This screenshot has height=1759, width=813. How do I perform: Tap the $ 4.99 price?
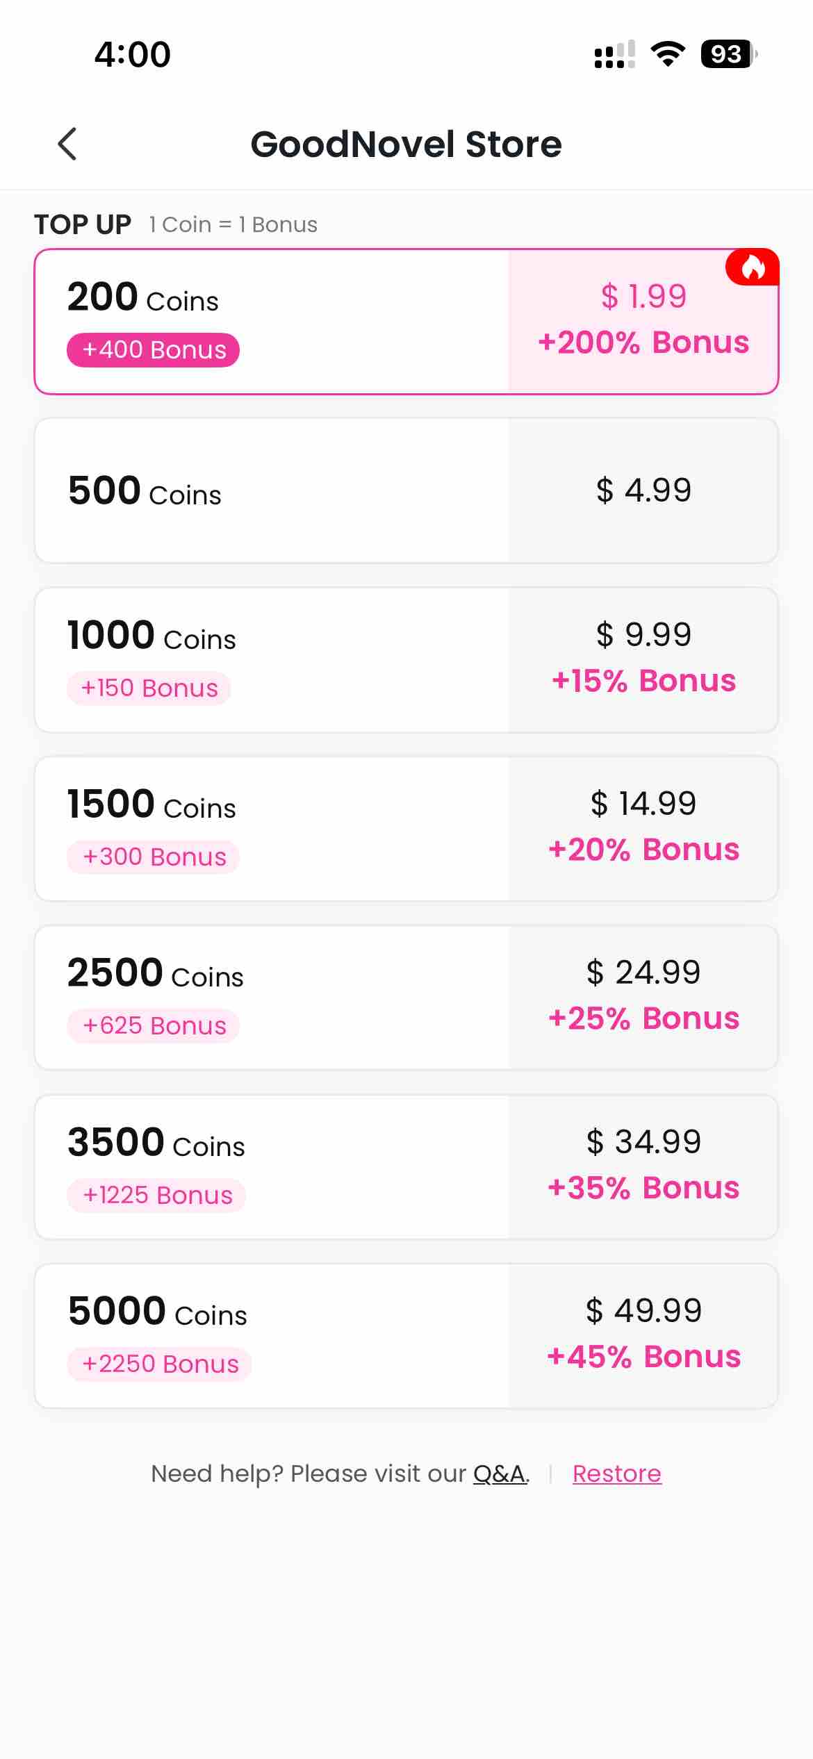tap(643, 490)
